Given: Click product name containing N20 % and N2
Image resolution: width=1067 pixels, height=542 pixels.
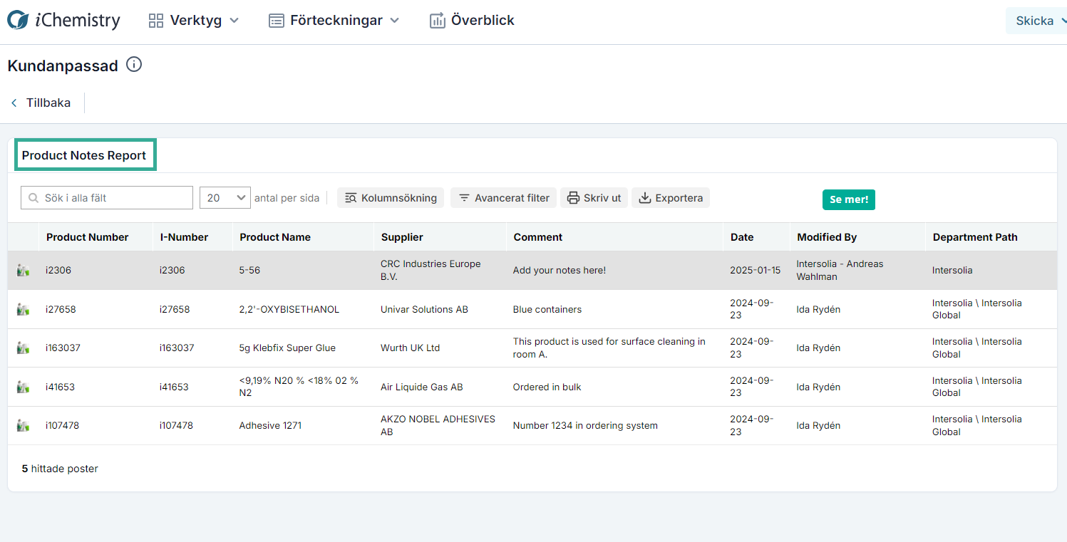Looking at the screenshot, I should 299,387.
